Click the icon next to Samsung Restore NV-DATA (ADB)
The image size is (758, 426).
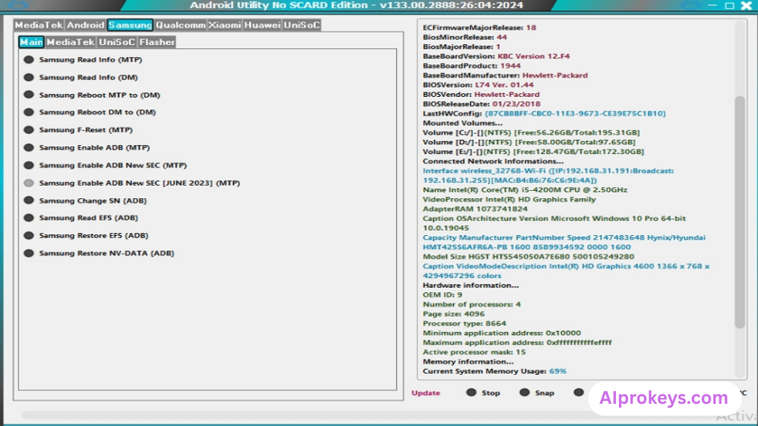pyautogui.click(x=29, y=253)
